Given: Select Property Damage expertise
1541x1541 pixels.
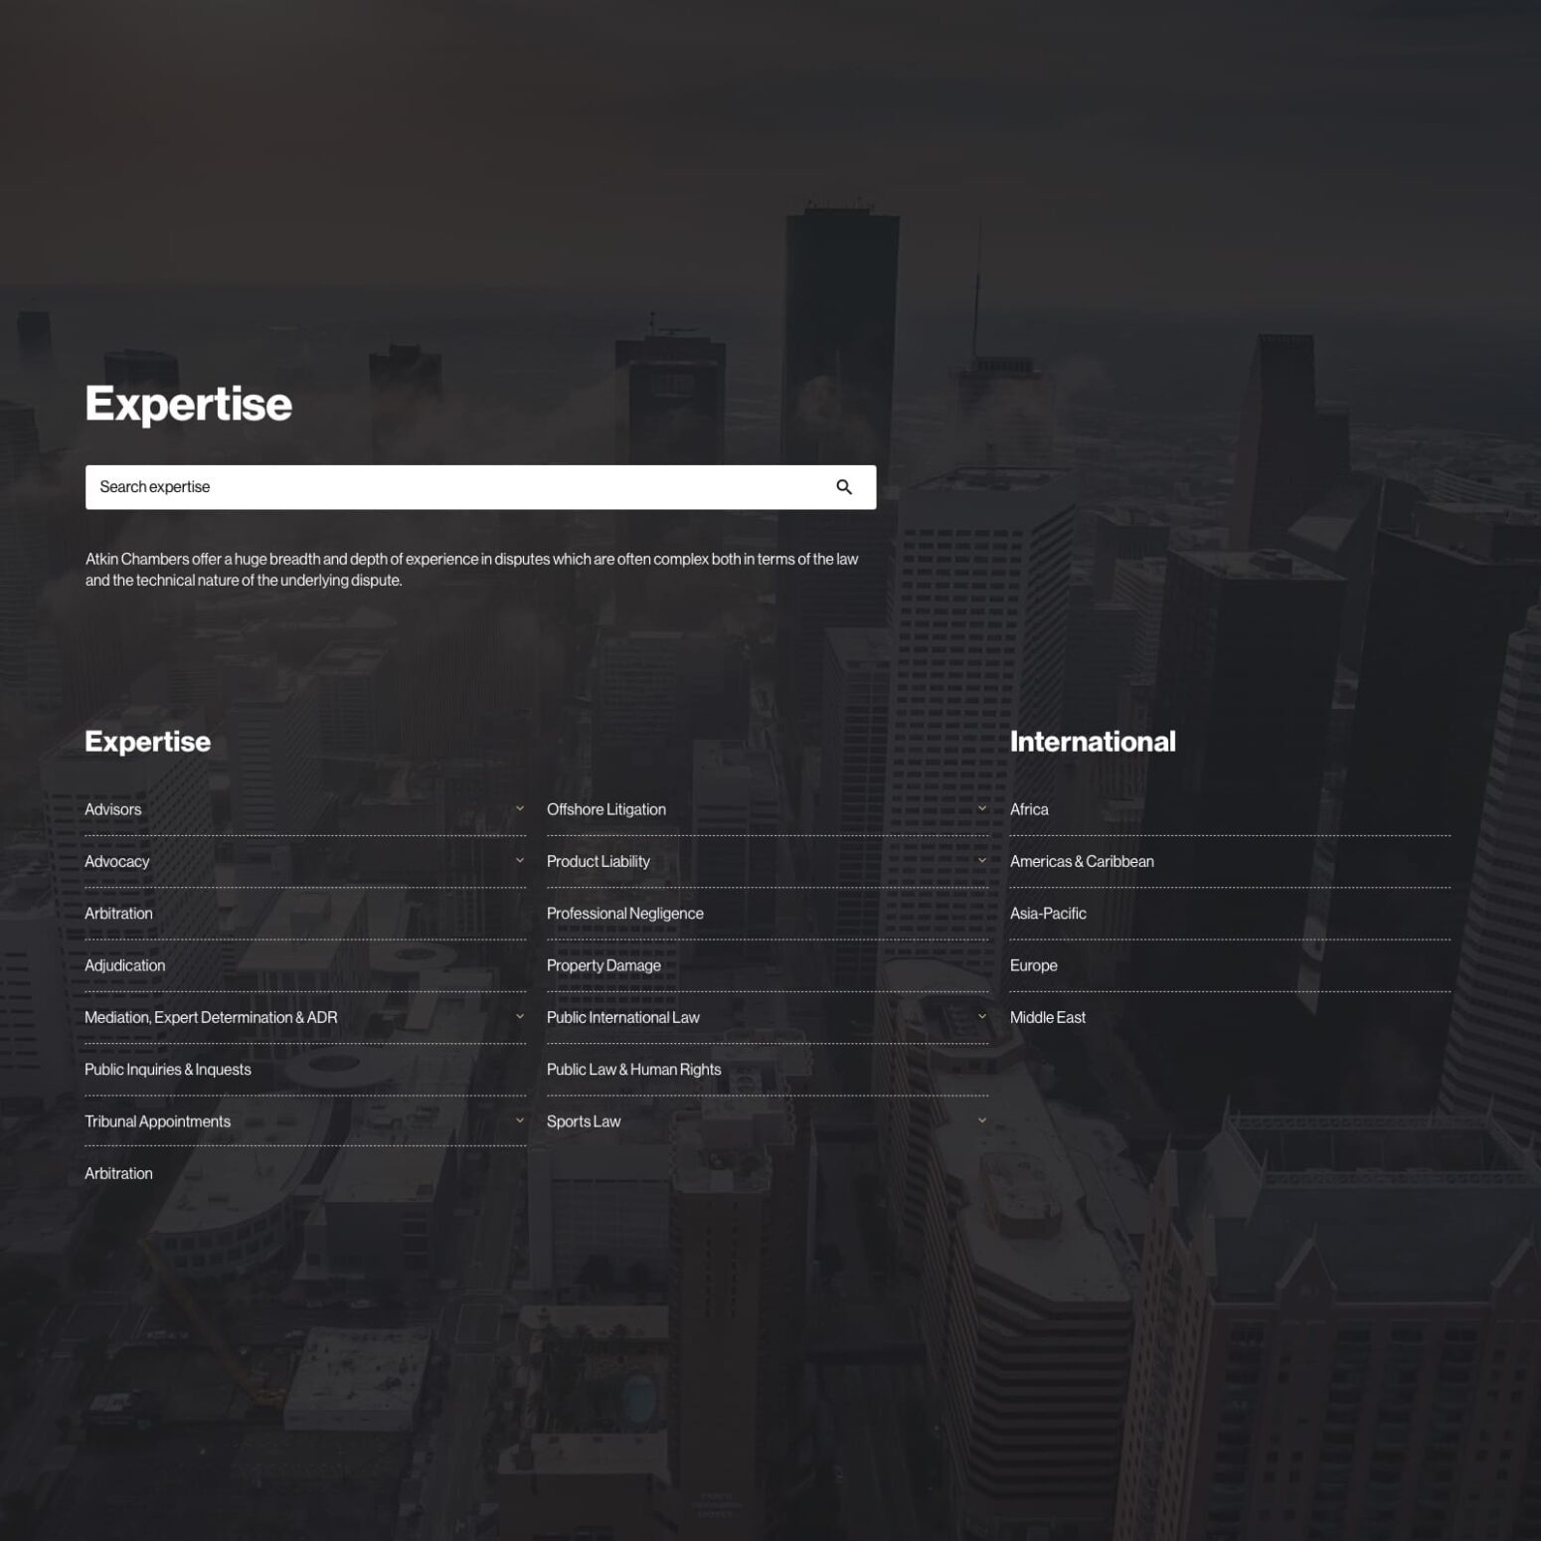Looking at the screenshot, I should pyautogui.click(x=602, y=965).
